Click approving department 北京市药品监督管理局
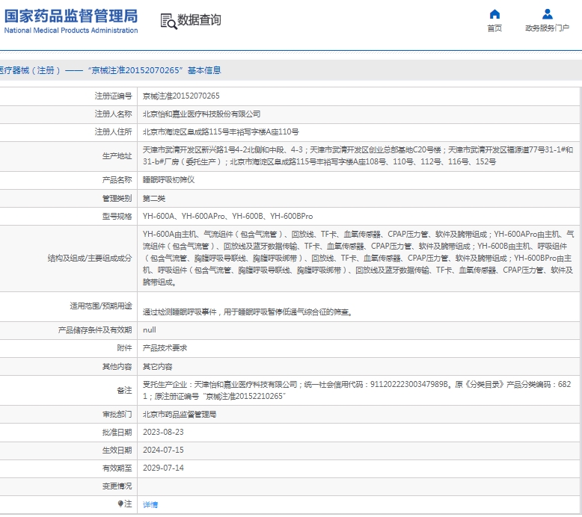Image resolution: width=582 pixels, height=517 pixels. [180, 415]
